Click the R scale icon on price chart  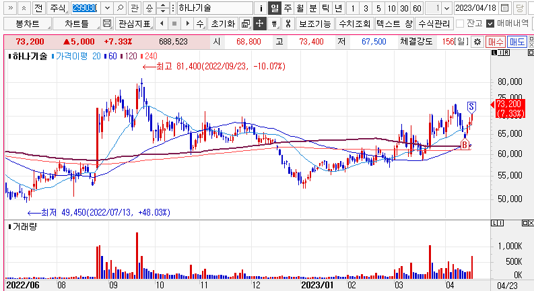507,53
